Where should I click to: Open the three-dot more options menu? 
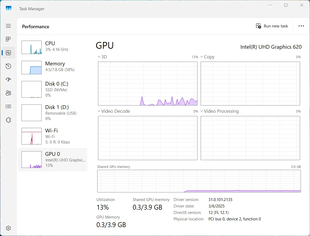pyautogui.click(x=301, y=26)
